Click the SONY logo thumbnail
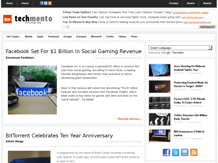This screenshot has height=163, width=218. 160,86
